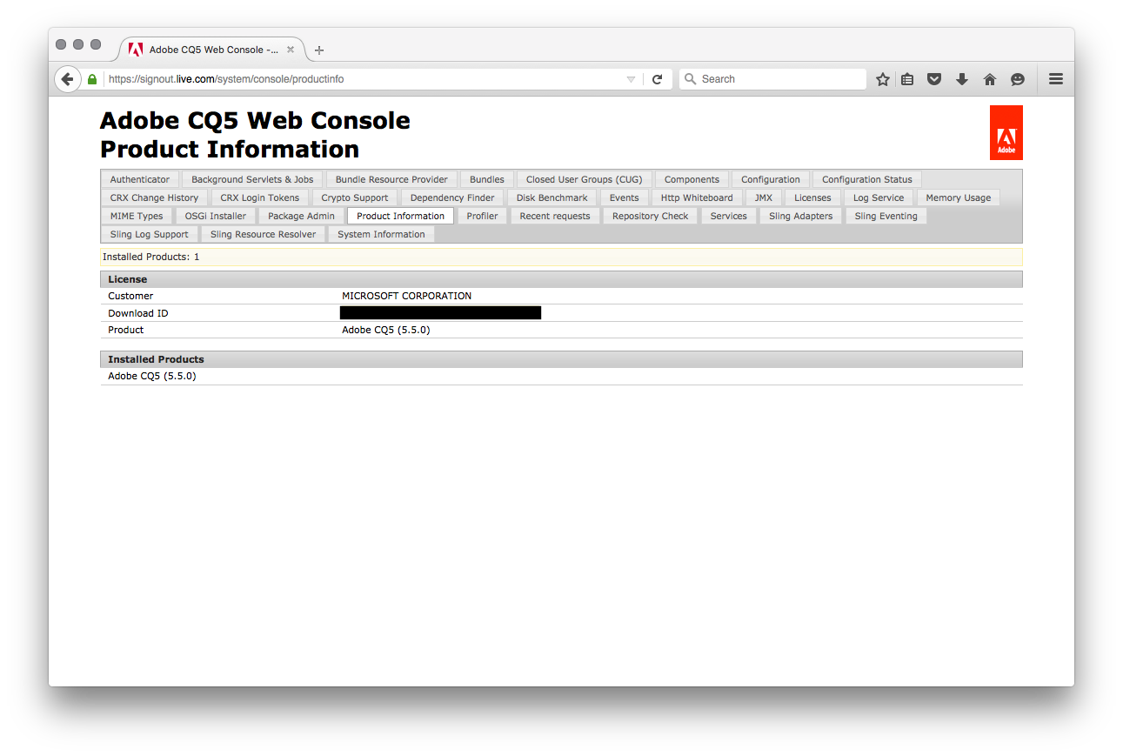Go to the Bundles tab
This screenshot has height=756, width=1123.
487,179
